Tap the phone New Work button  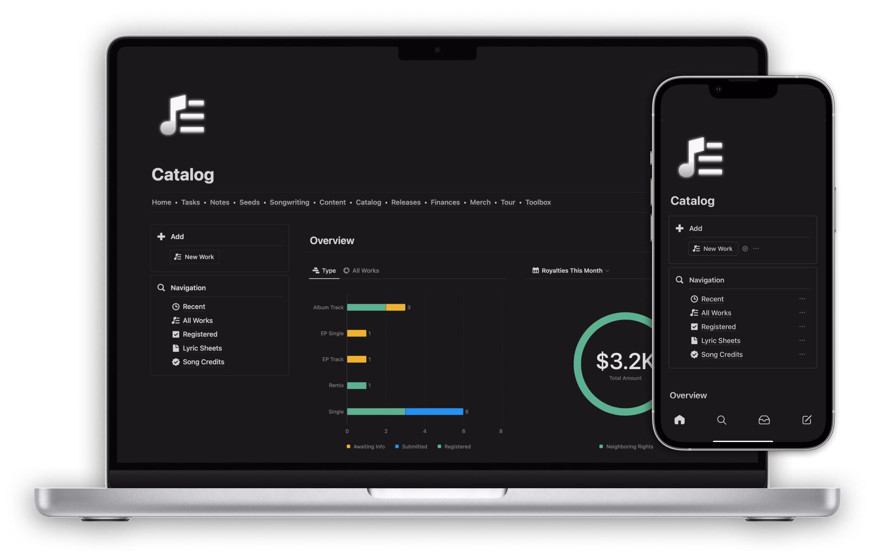[713, 249]
